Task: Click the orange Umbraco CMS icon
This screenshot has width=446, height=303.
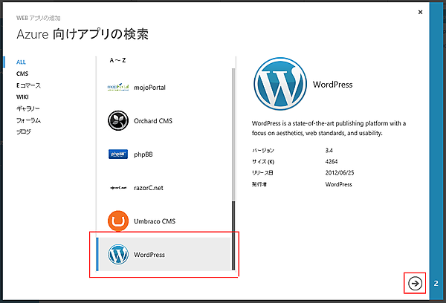Action: 119,221
